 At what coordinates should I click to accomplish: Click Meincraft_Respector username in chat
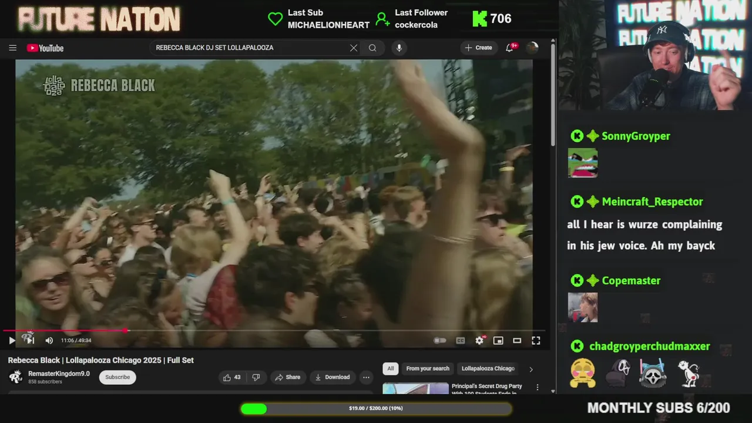tap(652, 202)
